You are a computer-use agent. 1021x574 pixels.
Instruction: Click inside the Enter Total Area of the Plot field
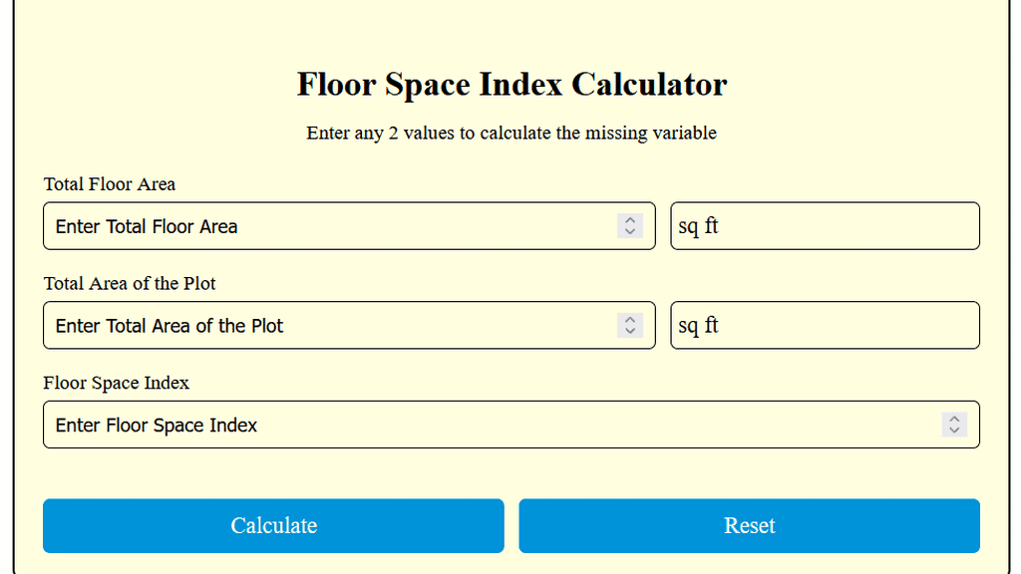(299, 325)
